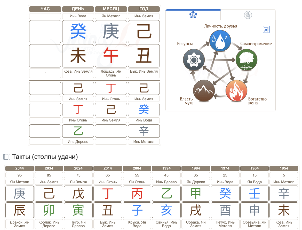Image resolution: width=302 pixels, height=230 pixels.
Task: Select the ЧАС column header
Action: tap(45, 9)
